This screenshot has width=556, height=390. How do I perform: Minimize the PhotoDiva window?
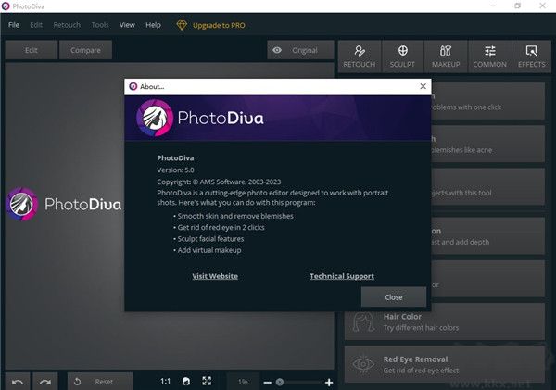[x=493, y=6]
